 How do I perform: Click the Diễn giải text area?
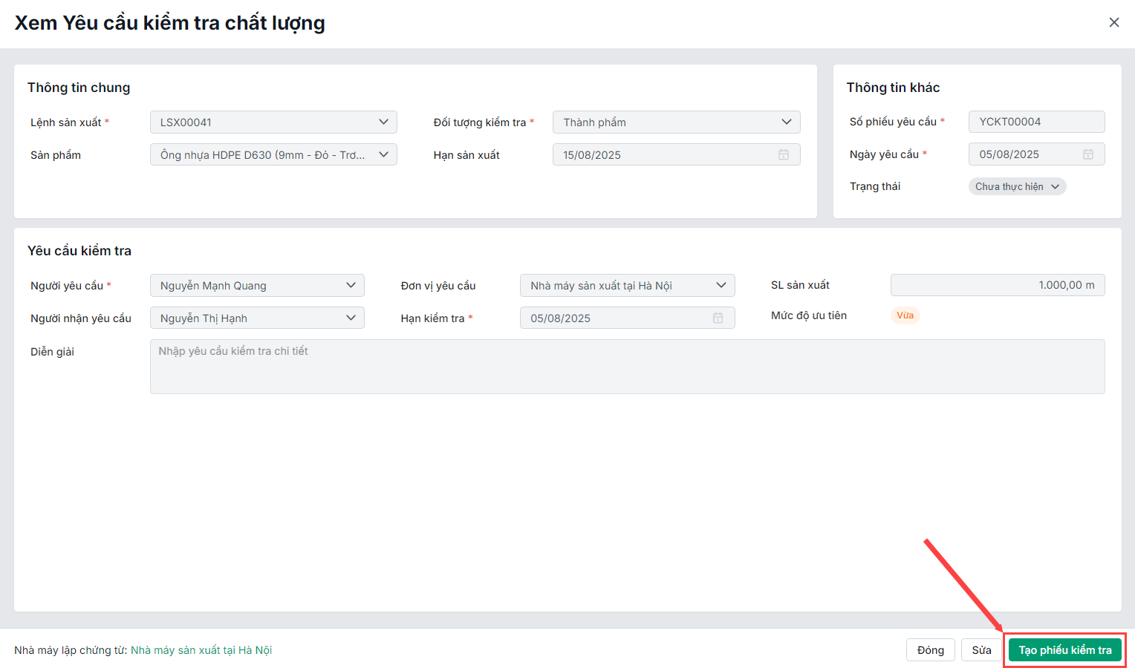coord(627,367)
